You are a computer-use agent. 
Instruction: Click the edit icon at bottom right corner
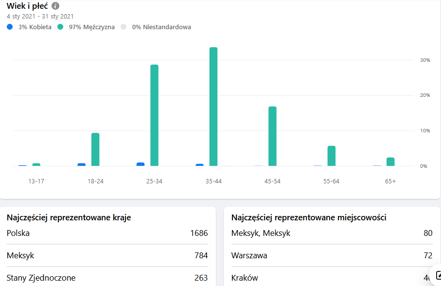point(437,275)
